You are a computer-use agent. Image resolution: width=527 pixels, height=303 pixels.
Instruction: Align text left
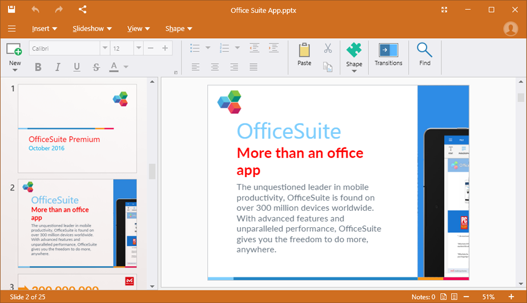pyautogui.click(x=196, y=67)
